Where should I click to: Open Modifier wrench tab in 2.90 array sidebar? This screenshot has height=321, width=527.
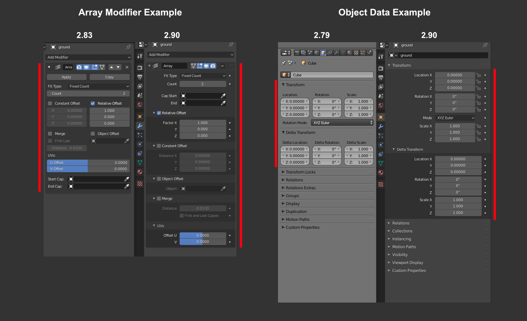[x=140, y=126]
